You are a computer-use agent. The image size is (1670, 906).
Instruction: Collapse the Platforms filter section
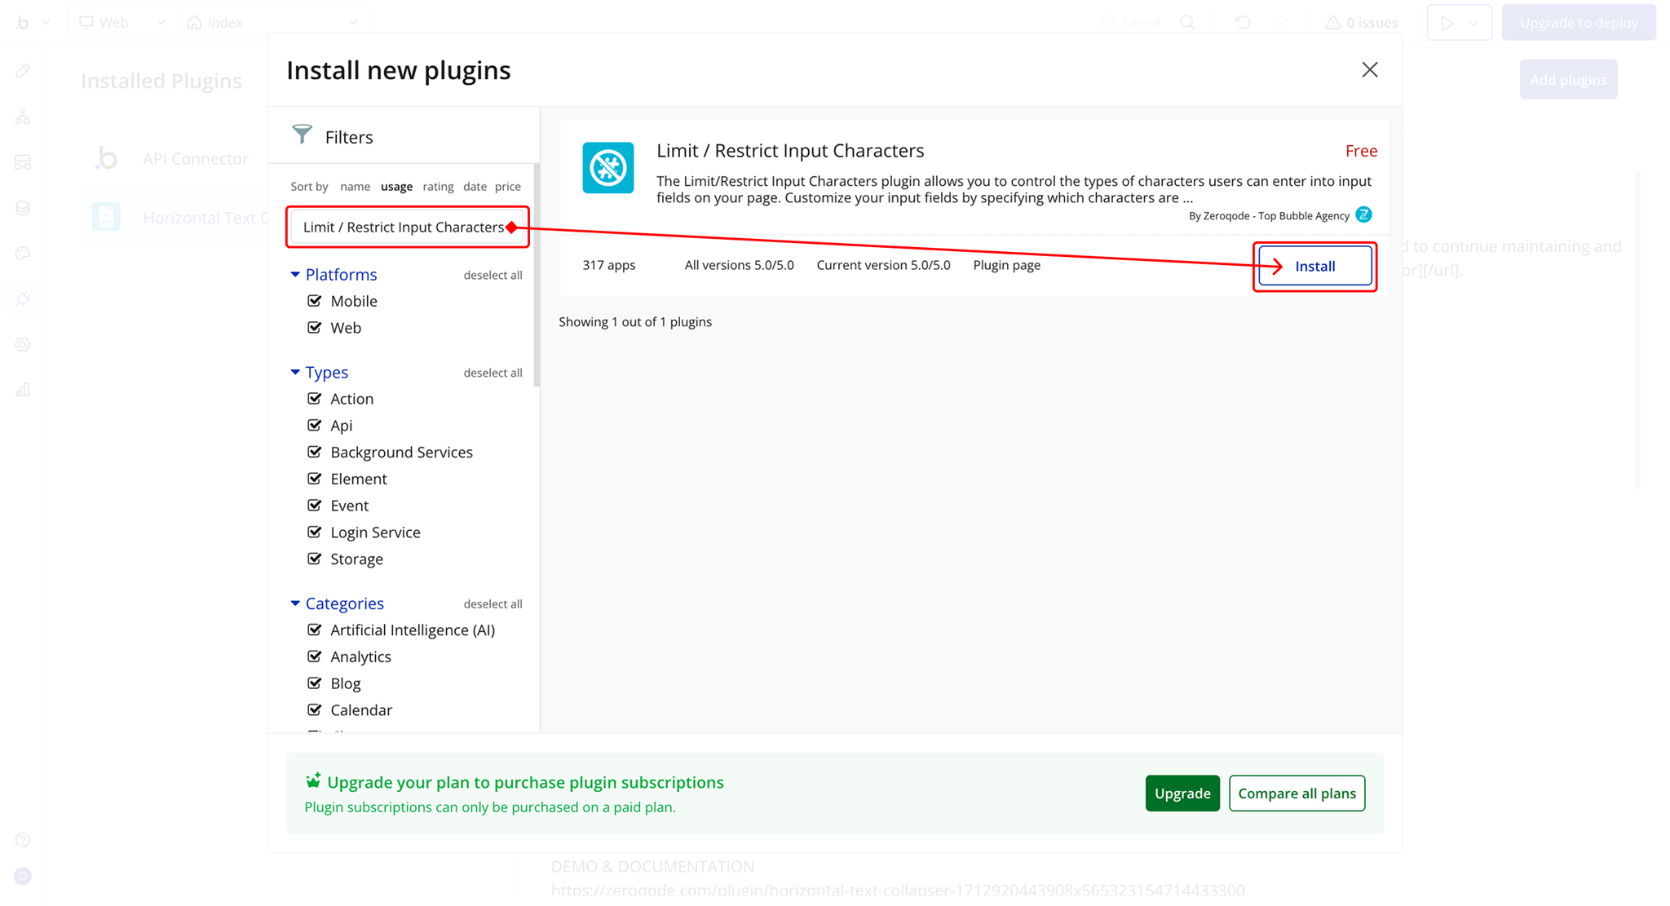[x=295, y=275]
